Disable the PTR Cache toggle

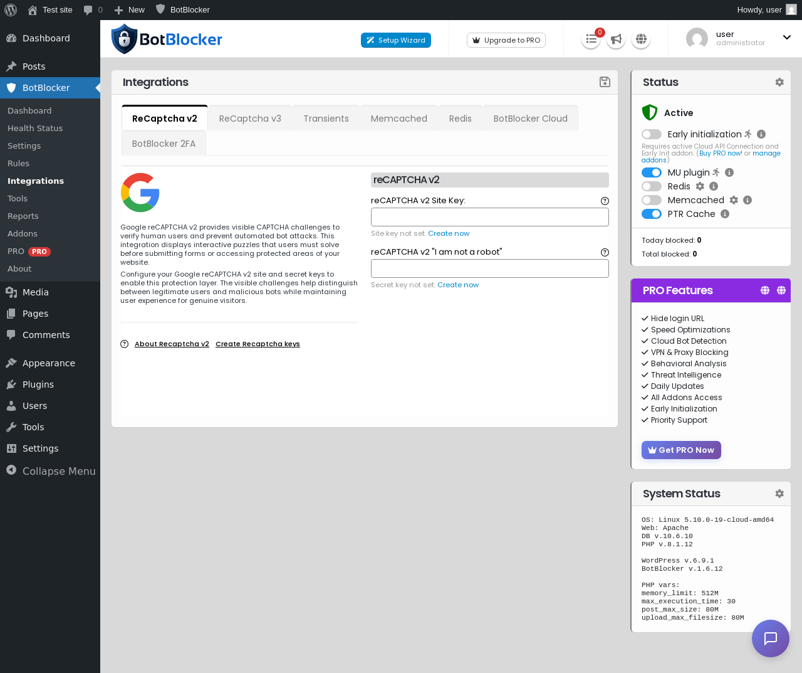tap(652, 214)
